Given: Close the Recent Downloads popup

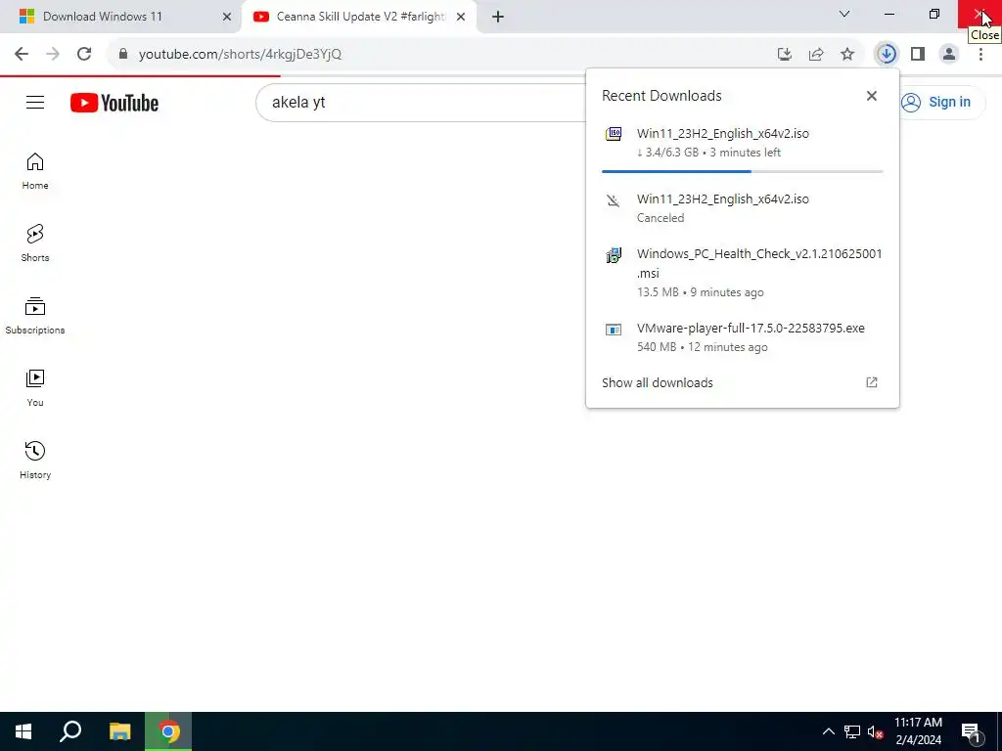Looking at the screenshot, I should coord(872,96).
